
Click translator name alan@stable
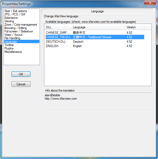click(52, 95)
